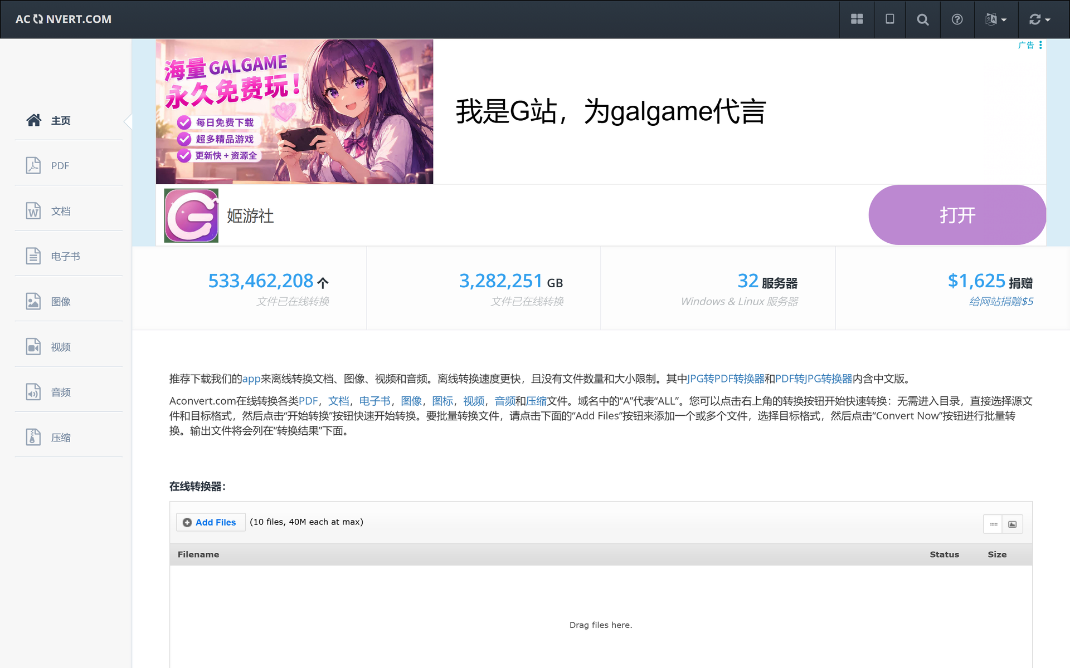Select the PDF sidebar item
This screenshot has height=668, width=1070.
(69, 166)
